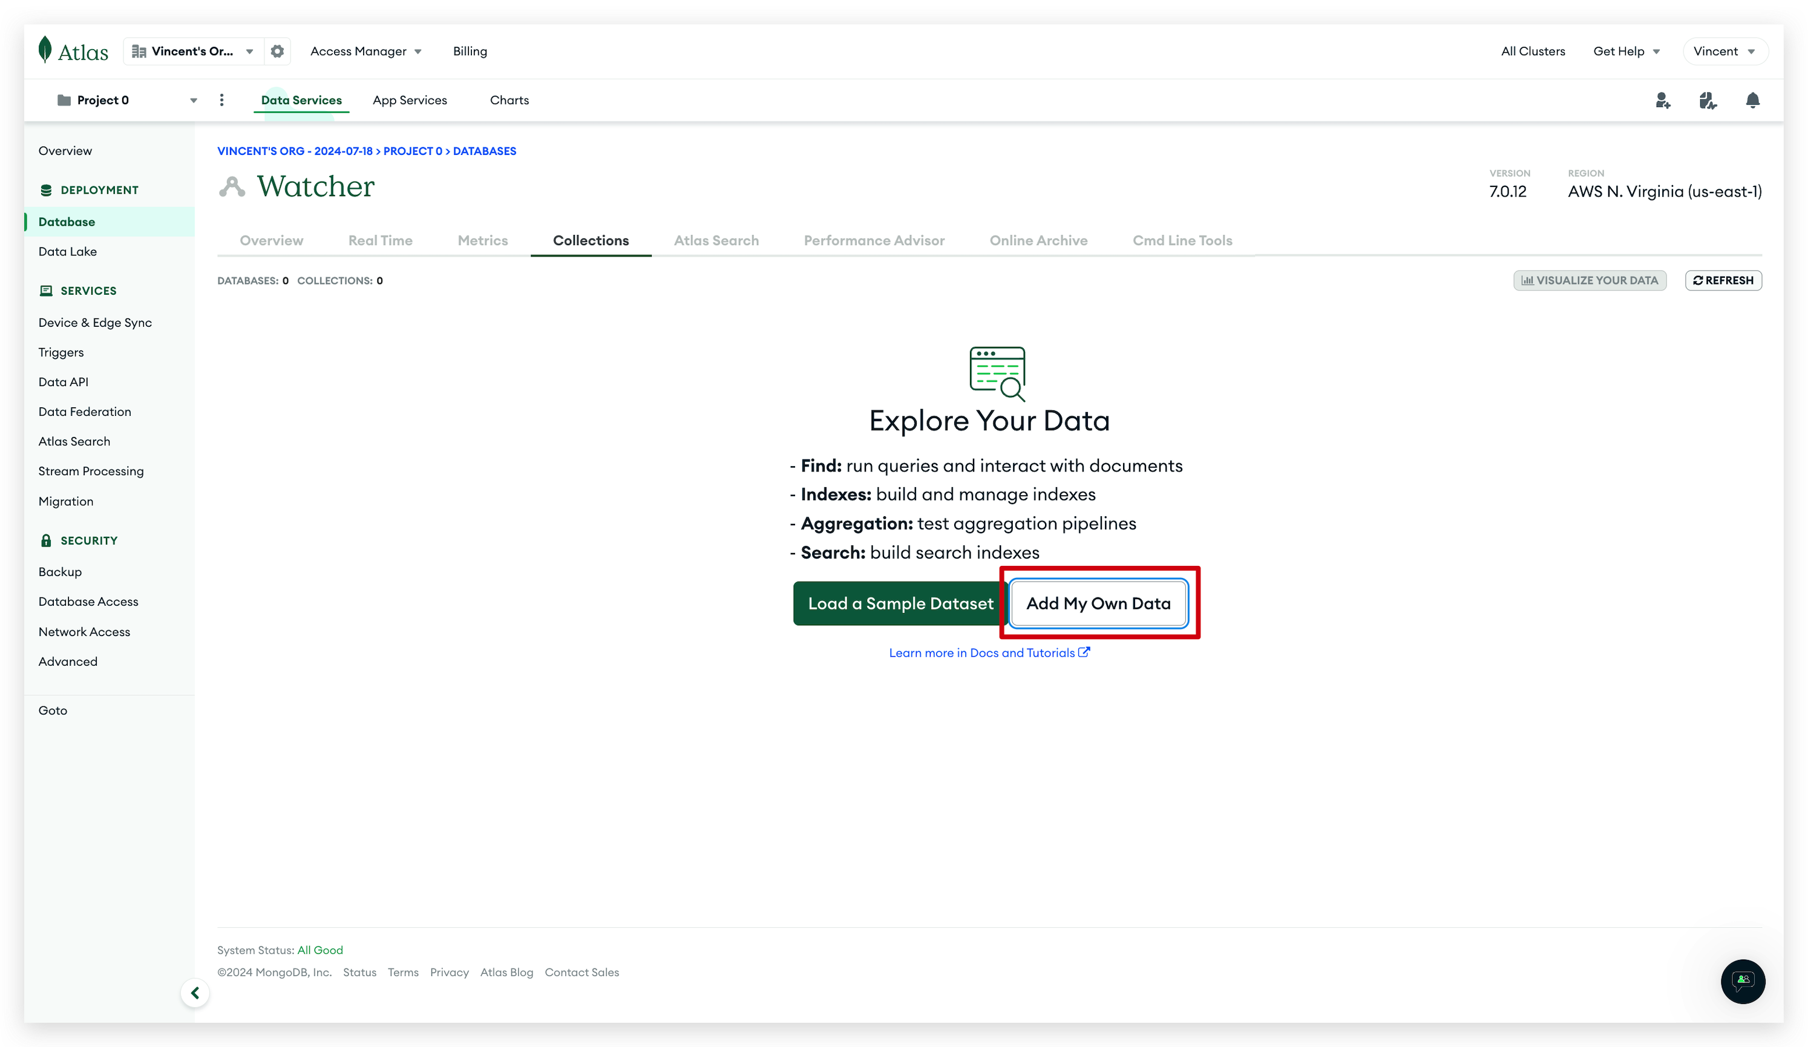Screen dimensions: 1808x1047
Task: Click the Atlas leaf logo
Action: (73, 51)
